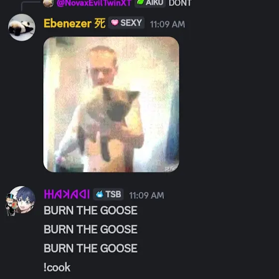Click the 11:09 AM timestamp beside HAKADI

(x=146, y=195)
